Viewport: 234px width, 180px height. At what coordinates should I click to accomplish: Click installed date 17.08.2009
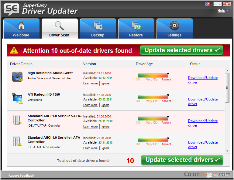(104, 95)
